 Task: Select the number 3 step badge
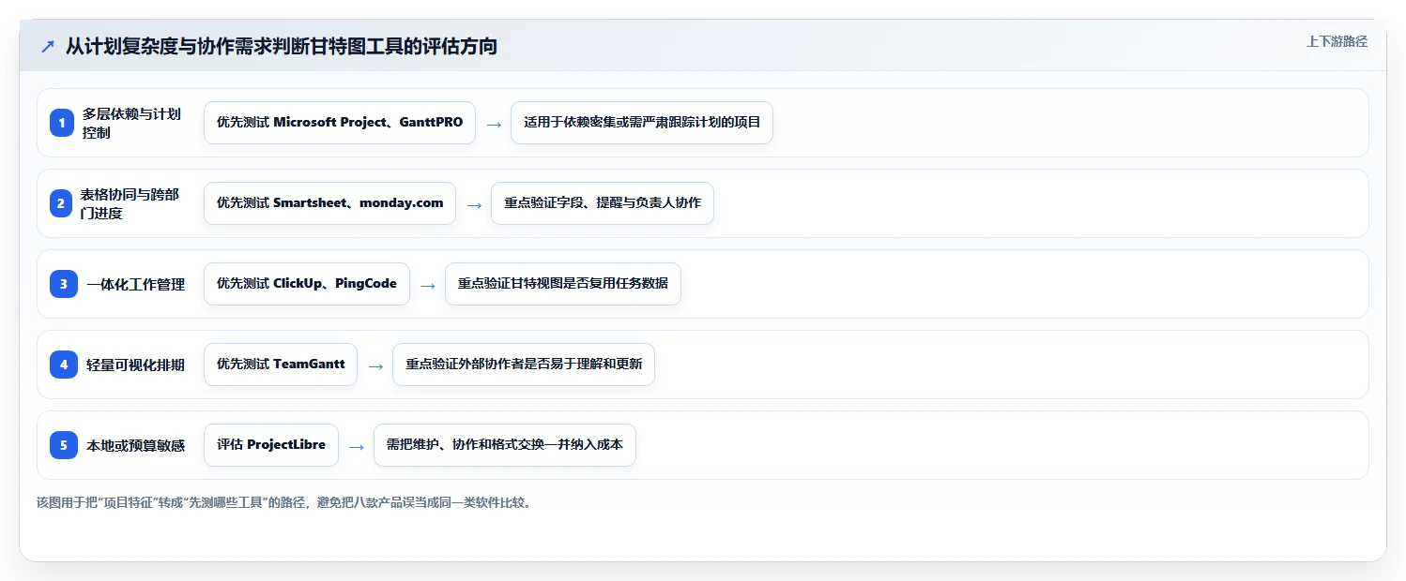(x=64, y=284)
